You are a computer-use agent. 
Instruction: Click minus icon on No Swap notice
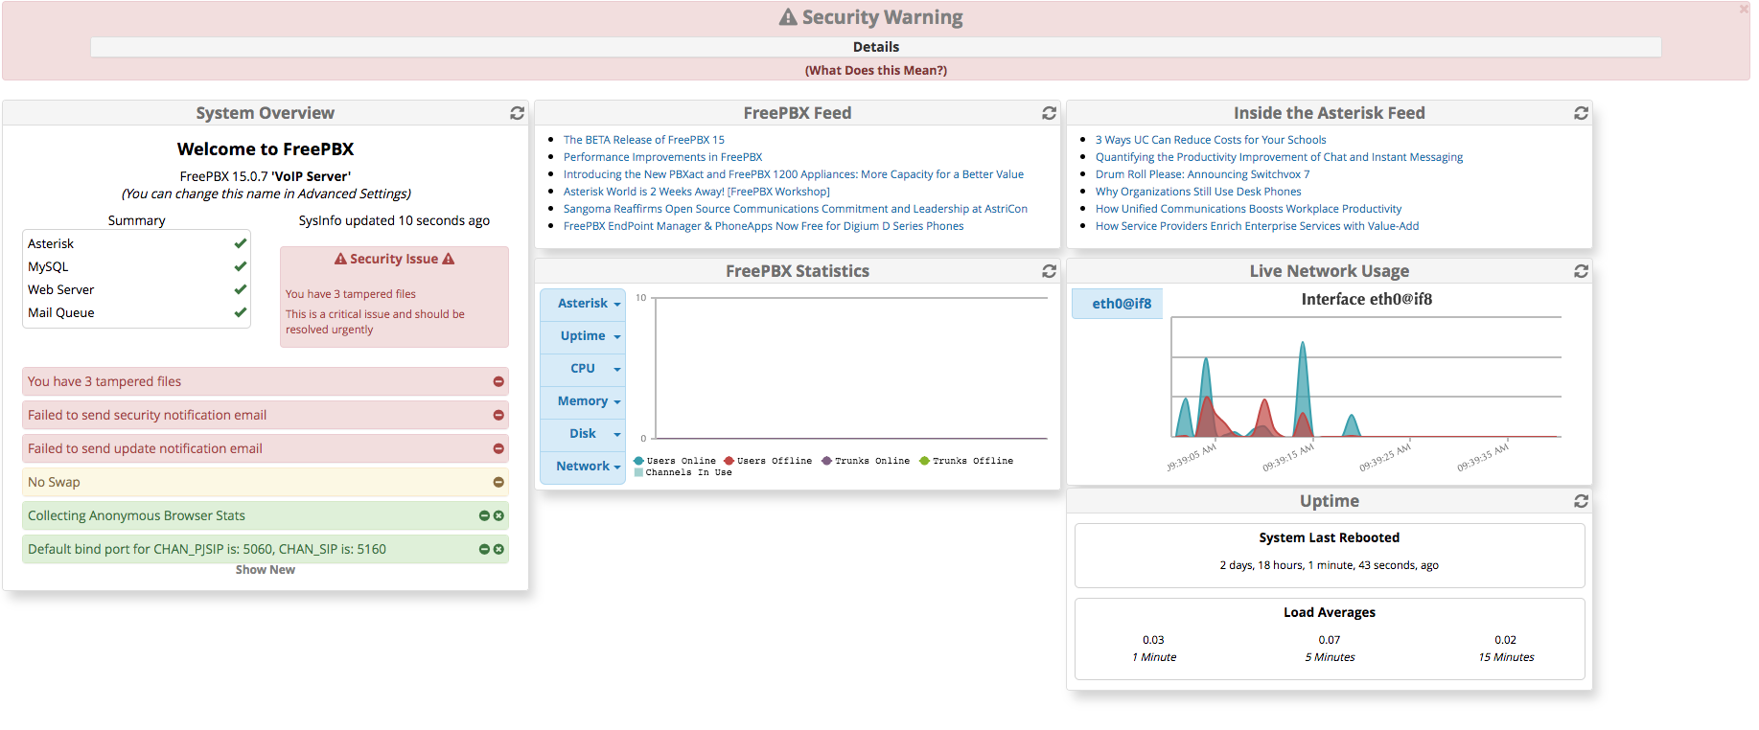498,482
